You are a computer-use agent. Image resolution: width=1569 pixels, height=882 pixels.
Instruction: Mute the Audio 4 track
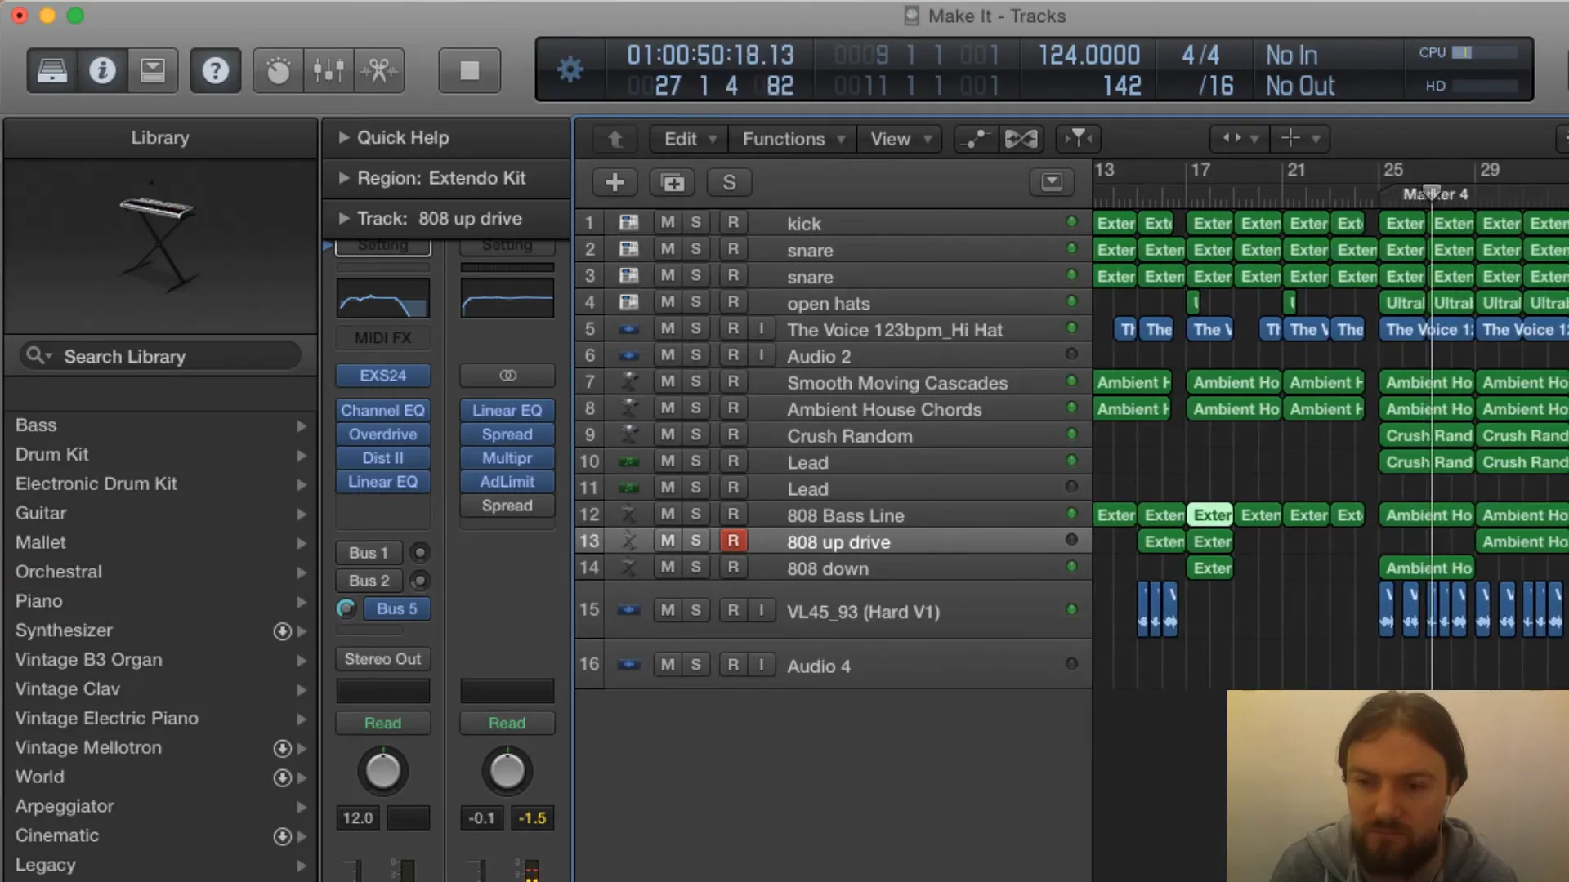668,664
